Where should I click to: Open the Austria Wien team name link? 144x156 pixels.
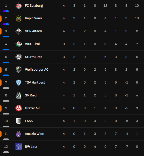(x=35, y=134)
